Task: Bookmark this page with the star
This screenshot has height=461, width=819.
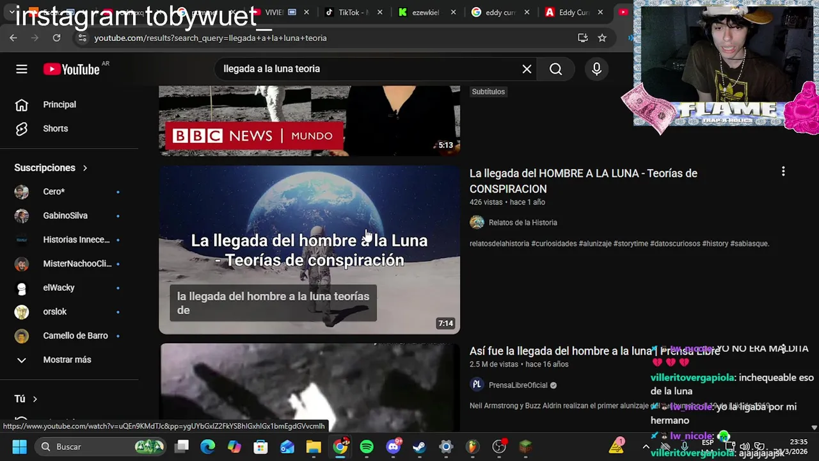Action: pyautogui.click(x=602, y=38)
